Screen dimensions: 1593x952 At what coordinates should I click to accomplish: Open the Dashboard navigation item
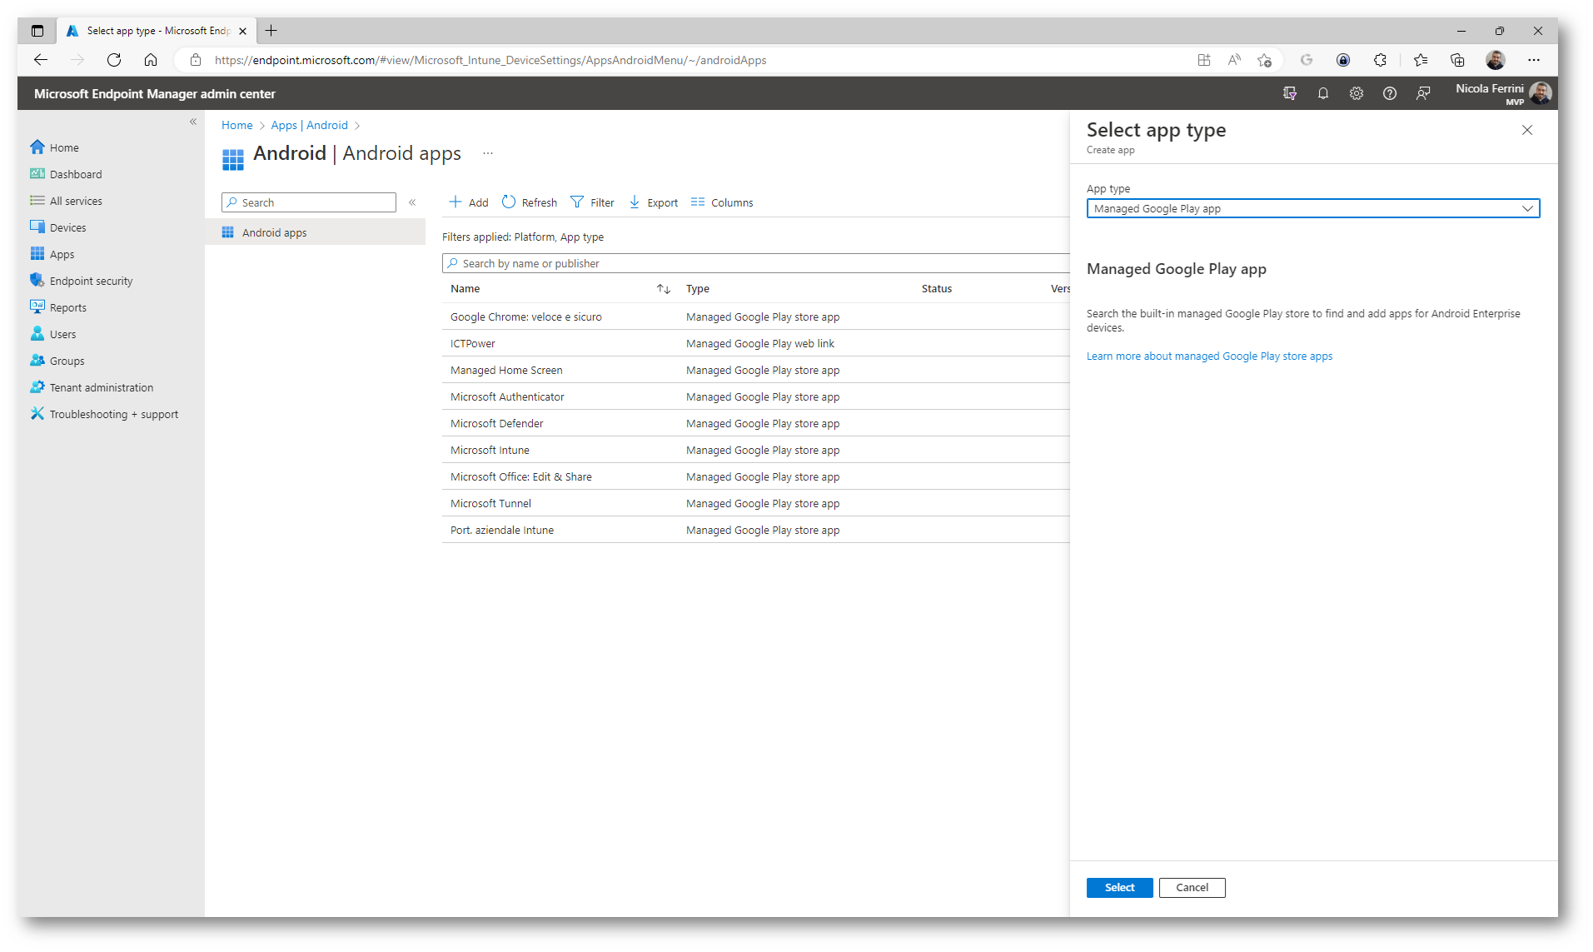coord(66,174)
